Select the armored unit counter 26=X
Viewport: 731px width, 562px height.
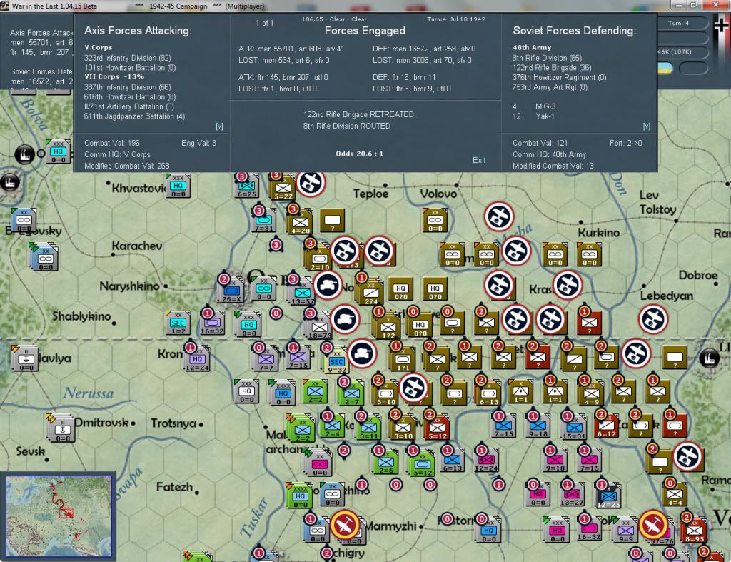[232, 290]
